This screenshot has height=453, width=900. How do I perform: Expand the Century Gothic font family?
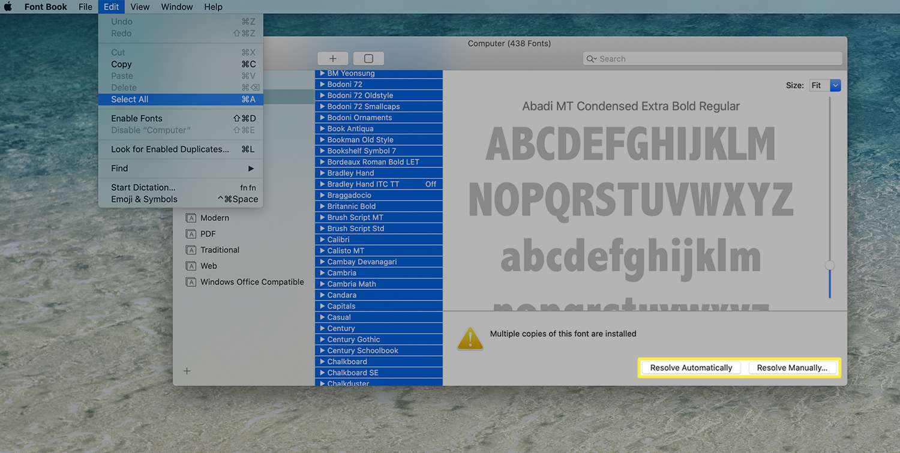pos(322,340)
